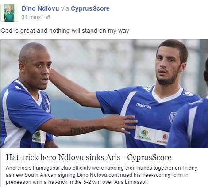
Task: Click the macron logo on the blue jersey
Action: (x=144, y=106)
